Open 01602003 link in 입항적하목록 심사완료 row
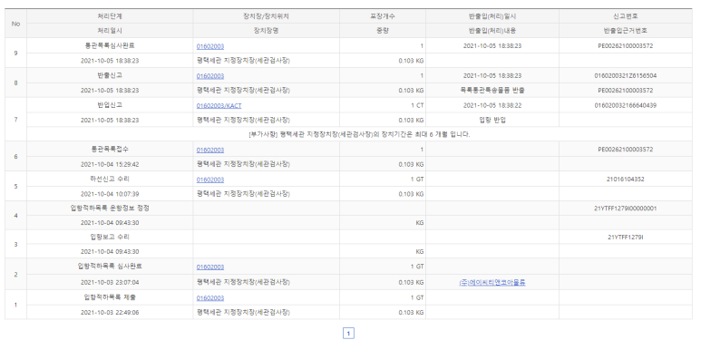The width and height of the screenshot is (701, 340). pyautogui.click(x=210, y=267)
